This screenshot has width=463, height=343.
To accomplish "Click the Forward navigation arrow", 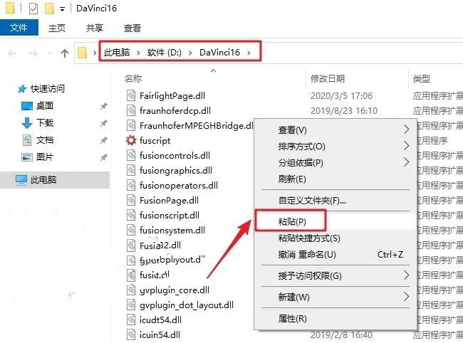I will [33, 53].
